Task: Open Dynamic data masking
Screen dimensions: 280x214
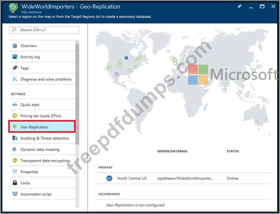Action: pos(42,149)
